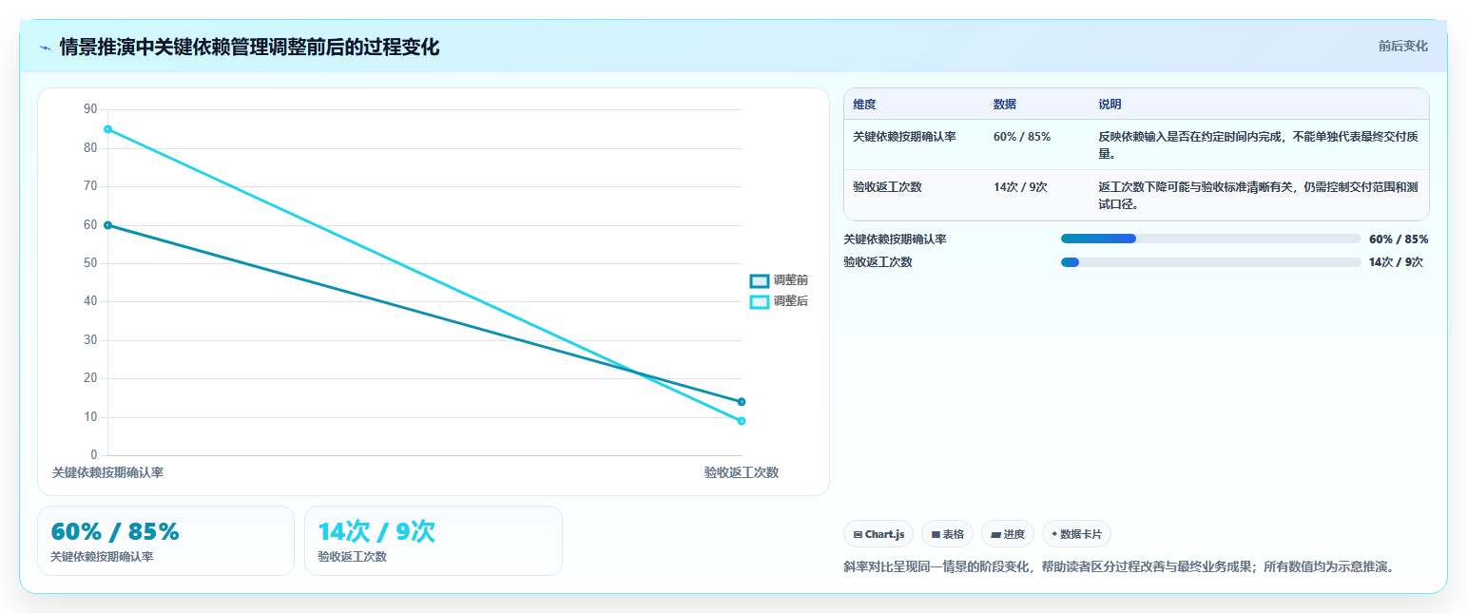Click the y-axis value 90
Viewport: 1467px width, 613px height.
point(90,109)
